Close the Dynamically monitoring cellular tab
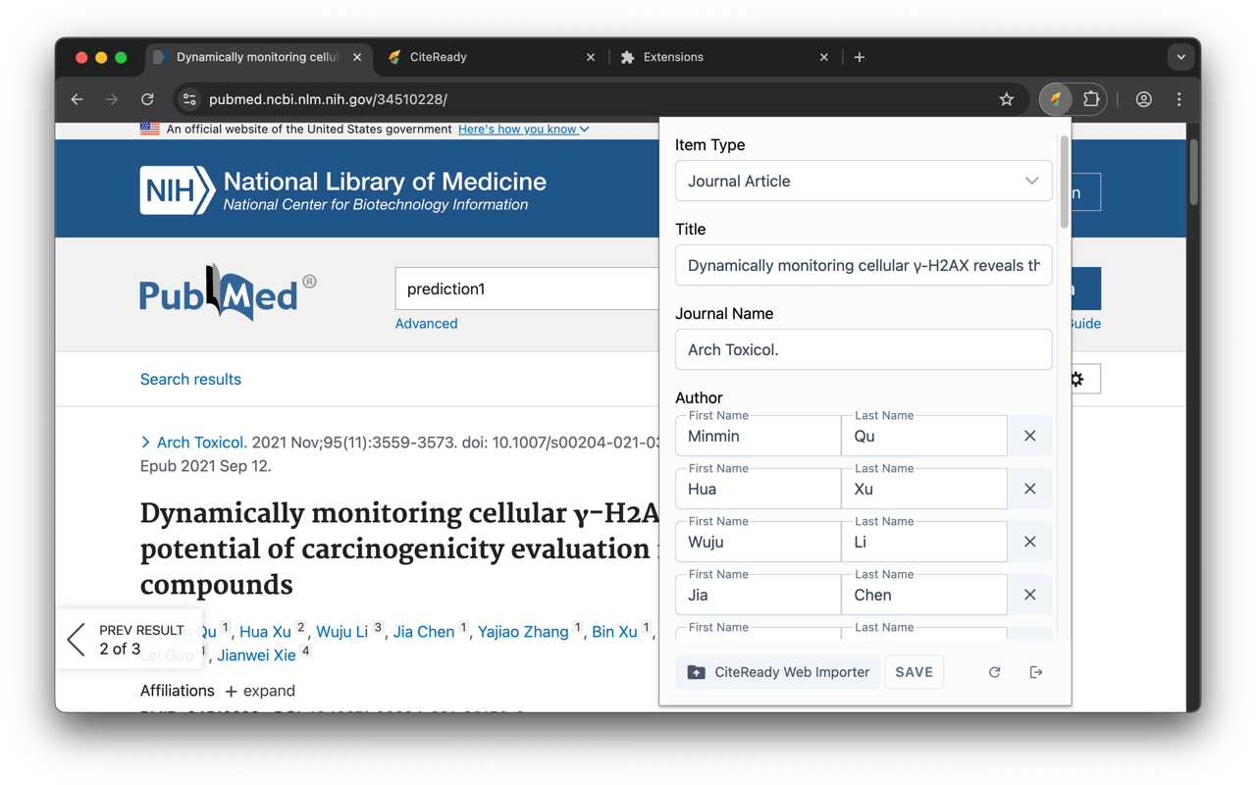Screen dimensions: 1256x785 (x=357, y=57)
